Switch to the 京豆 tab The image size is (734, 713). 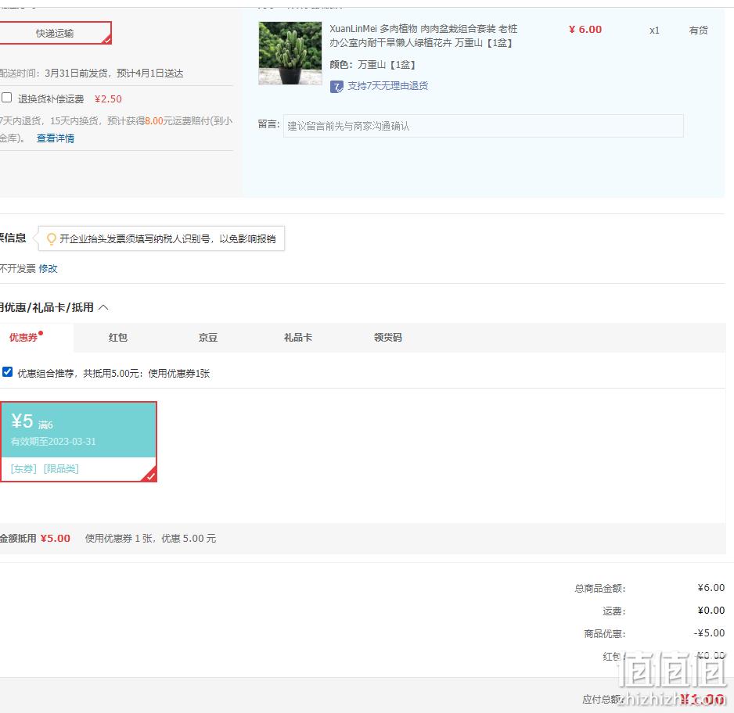(x=208, y=338)
